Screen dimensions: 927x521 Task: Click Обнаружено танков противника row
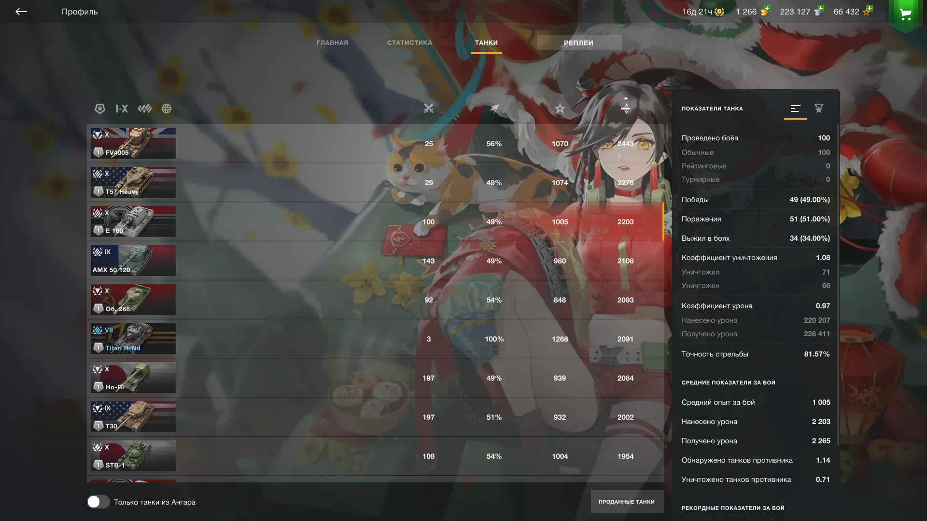(756, 460)
